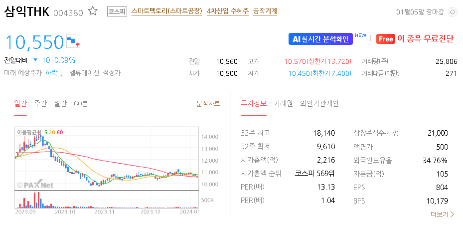The height and width of the screenshot is (227, 463).
Task: Open 스마트팩토리(스마트공장) theme link
Action: point(167,11)
